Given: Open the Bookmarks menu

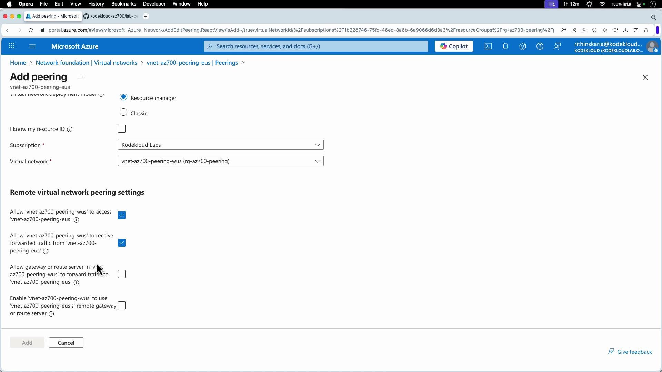Looking at the screenshot, I should pyautogui.click(x=123, y=4).
